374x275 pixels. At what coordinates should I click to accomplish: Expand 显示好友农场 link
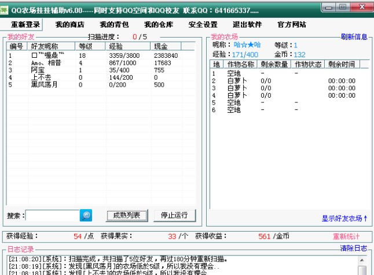pyautogui.click(x=344, y=218)
